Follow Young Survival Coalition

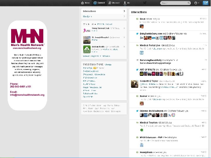pos(95,31)
